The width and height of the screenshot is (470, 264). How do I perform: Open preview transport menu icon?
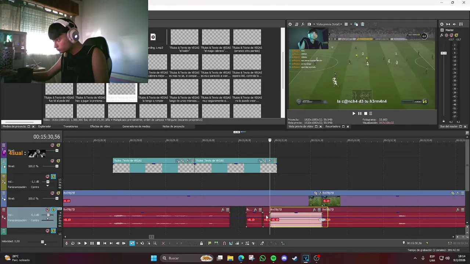tap(371, 114)
